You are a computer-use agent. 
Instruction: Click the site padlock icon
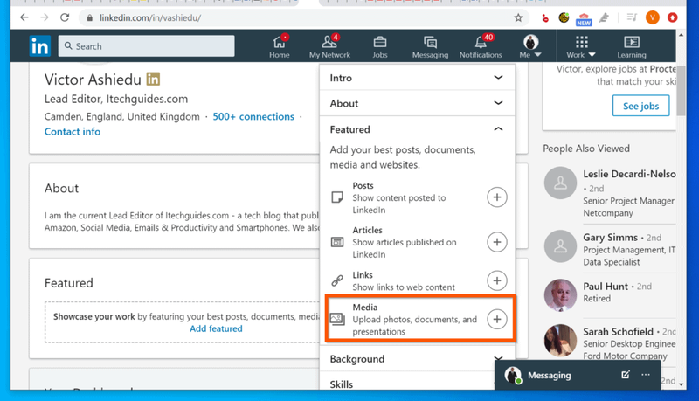(90, 17)
